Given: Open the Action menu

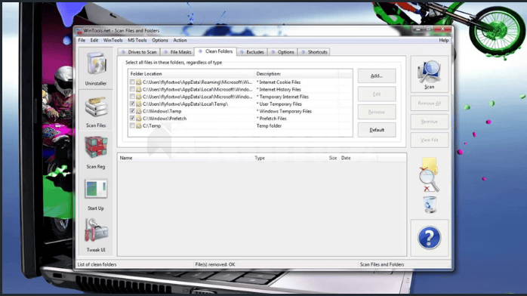Looking at the screenshot, I should point(180,40).
